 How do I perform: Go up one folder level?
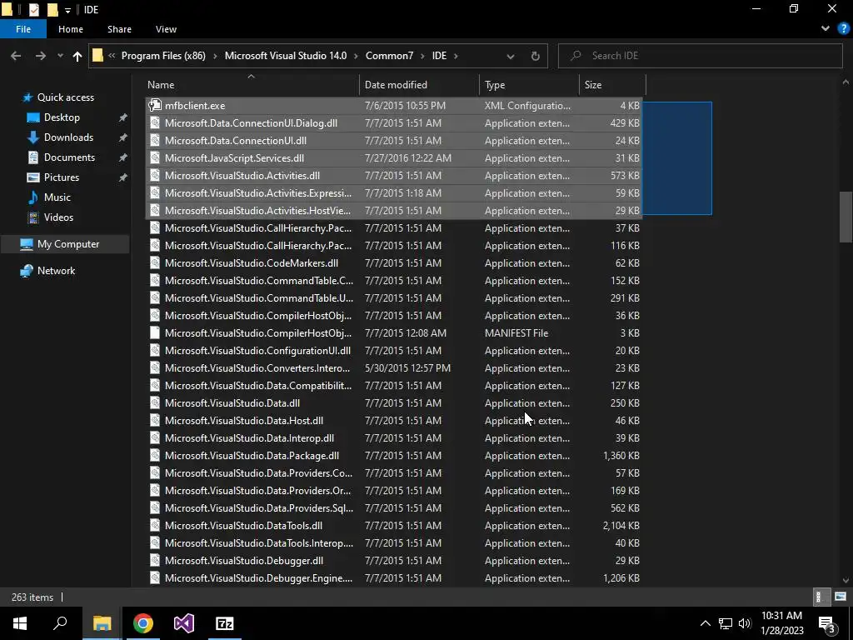pos(77,56)
